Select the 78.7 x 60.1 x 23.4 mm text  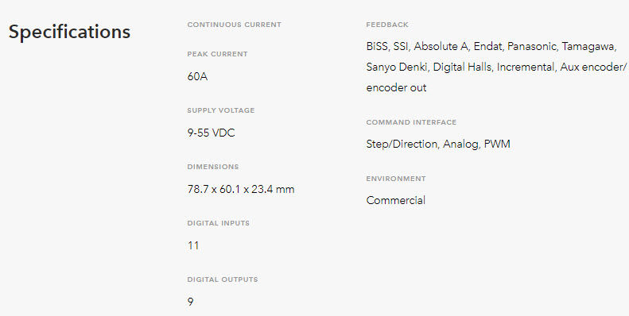pyautogui.click(x=241, y=189)
